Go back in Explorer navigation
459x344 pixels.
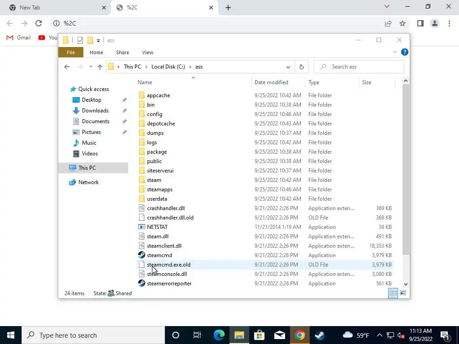(67, 67)
